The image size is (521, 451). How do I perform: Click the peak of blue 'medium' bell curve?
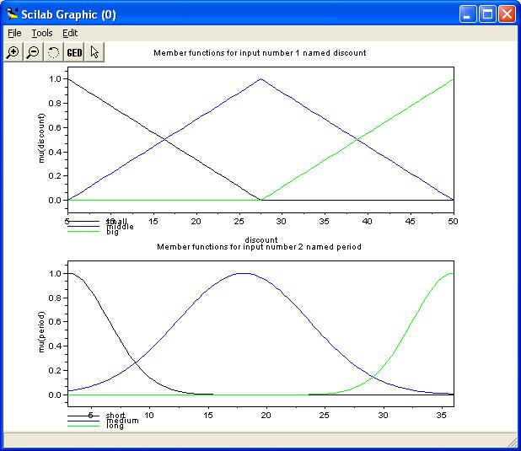click(x=244, y=273)
